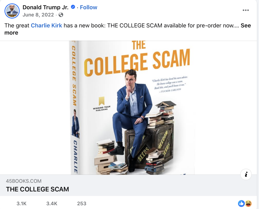The image size is (259, 209).
Task: View the 253 count
Action: coord(82,203)
